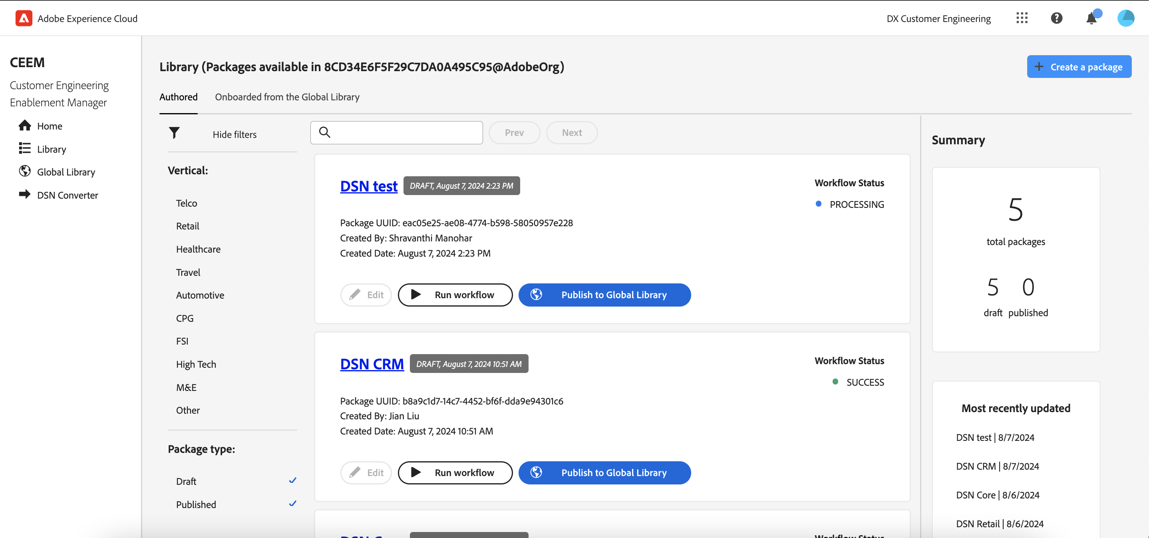The width and height of the screenshot is (1149, 538).
Task: Open Library in the sidebar
Action: 51,149
